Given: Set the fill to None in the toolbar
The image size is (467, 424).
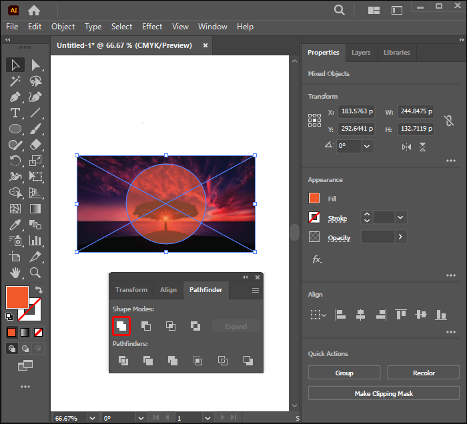Looking at the screenshot, I should [39, 332].
